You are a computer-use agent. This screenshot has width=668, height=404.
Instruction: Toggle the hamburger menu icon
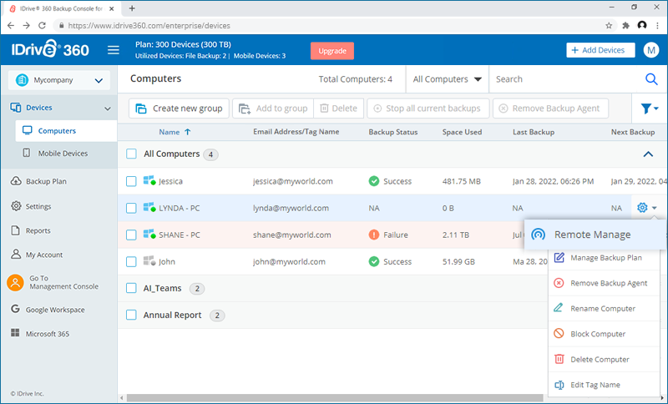click(x=114, y=50)
